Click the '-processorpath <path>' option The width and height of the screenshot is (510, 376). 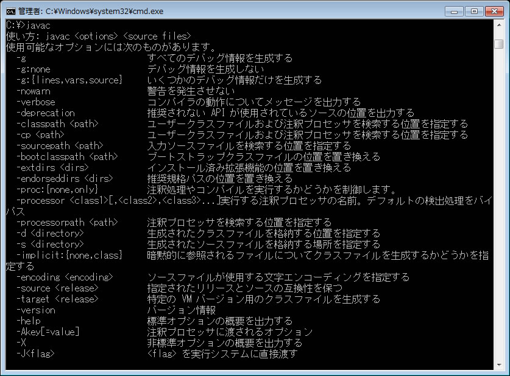click(67, 223)
